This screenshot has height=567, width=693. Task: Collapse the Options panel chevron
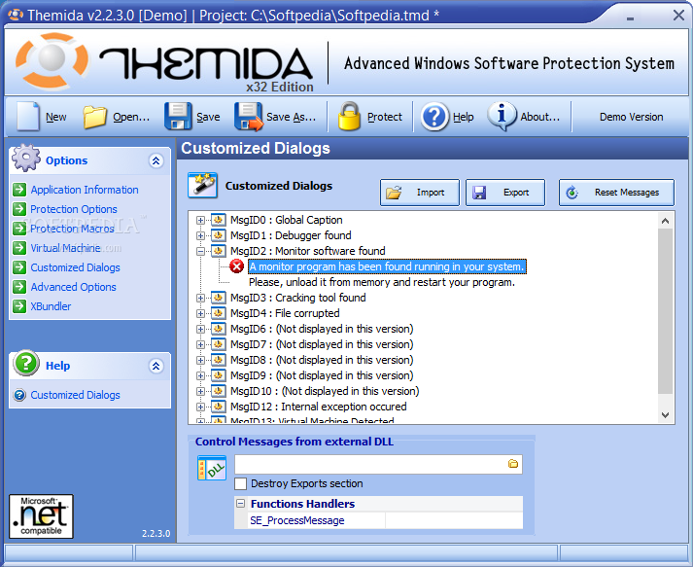[156, 160]
